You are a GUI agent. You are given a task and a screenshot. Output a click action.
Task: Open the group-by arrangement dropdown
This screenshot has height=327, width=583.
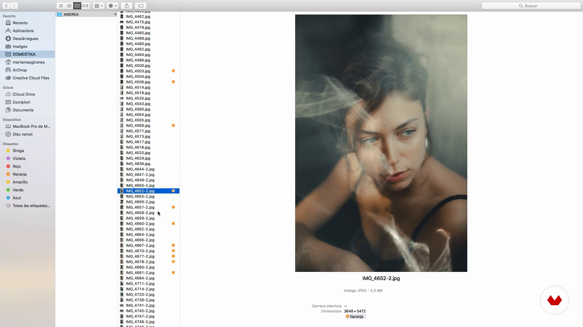pyautogui.click(x=99, y=6)
